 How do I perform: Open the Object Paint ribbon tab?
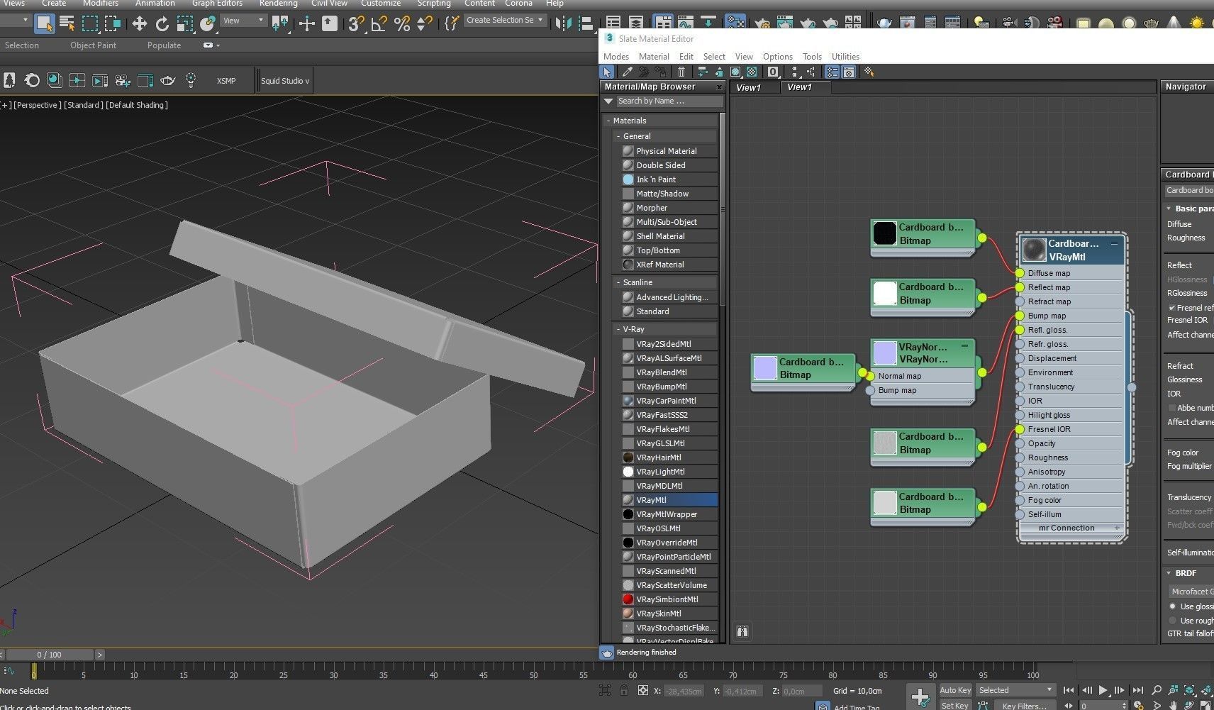[x=93, y=45]
